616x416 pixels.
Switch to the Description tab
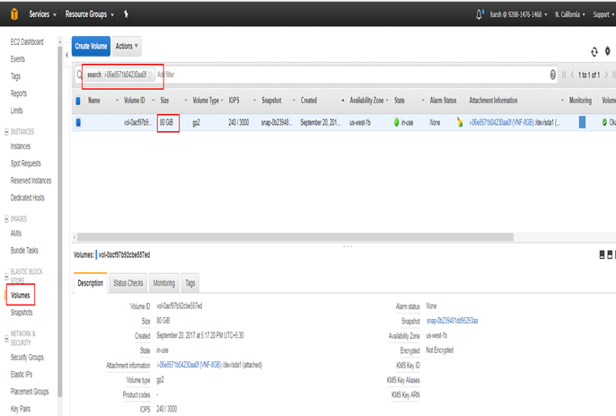(x=91, y=283)
